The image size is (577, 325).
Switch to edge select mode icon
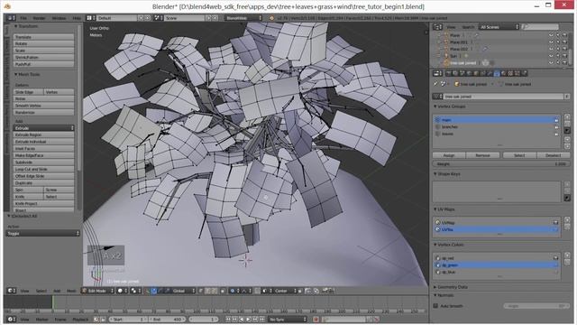pos(208,291)
